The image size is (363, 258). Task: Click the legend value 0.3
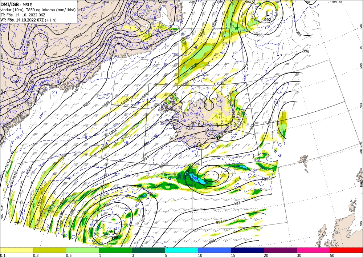click(36, 255)
